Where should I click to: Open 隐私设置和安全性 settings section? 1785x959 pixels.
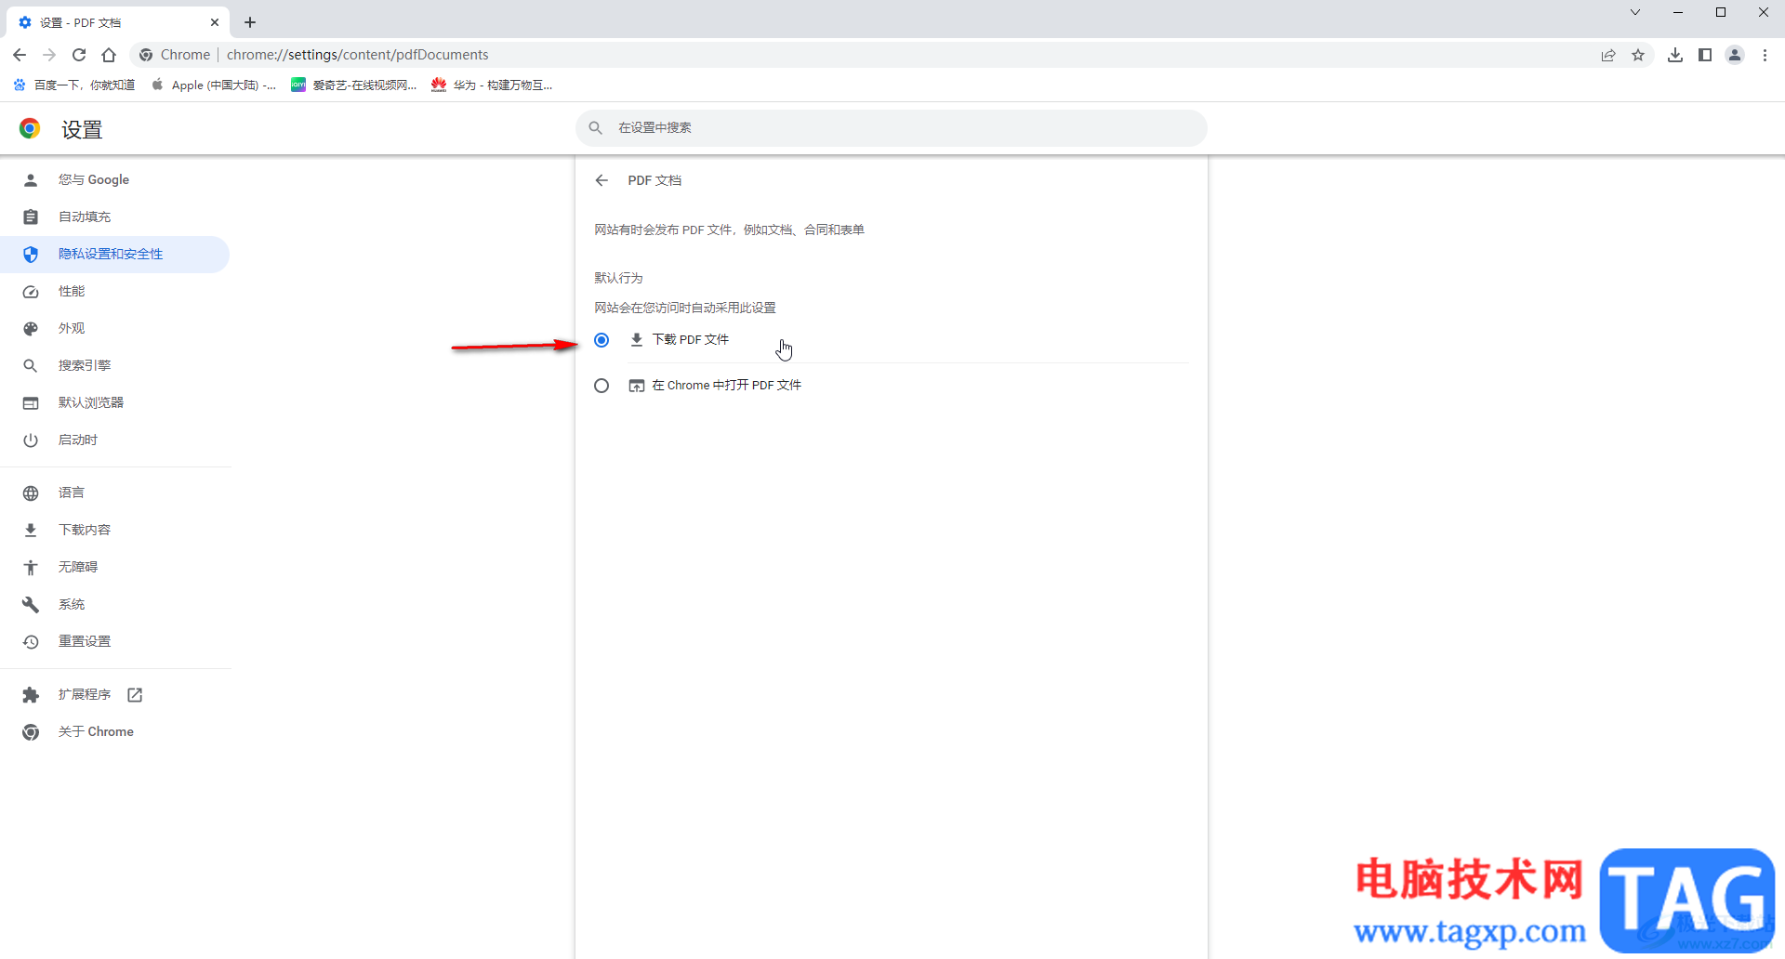115,254
